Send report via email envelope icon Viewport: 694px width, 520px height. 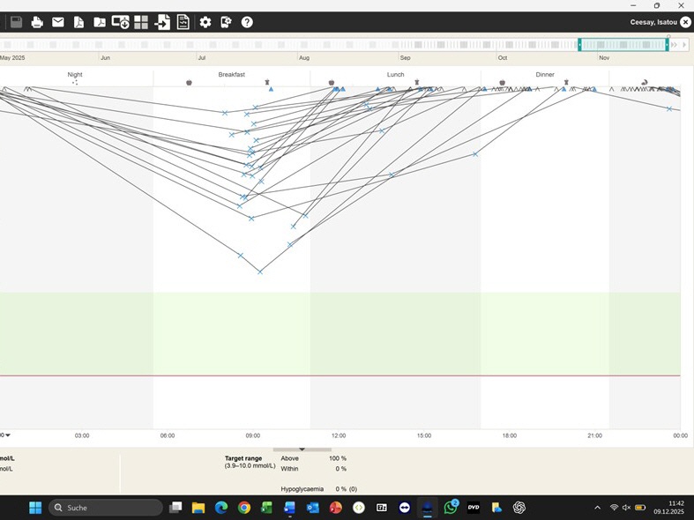[x=58, y=22]
